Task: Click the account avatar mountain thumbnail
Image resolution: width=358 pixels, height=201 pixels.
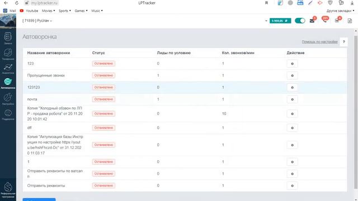Action: 8,21
